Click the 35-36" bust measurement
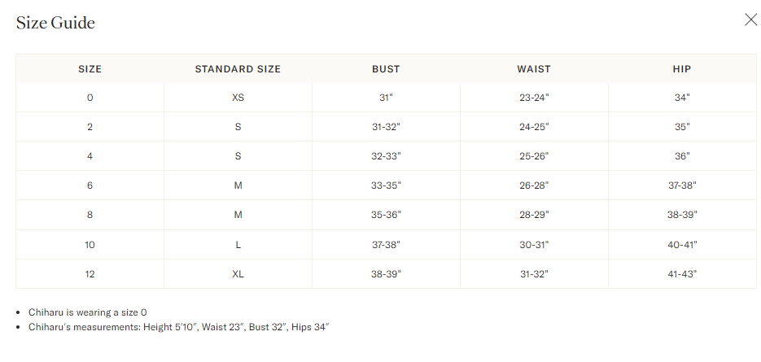761x362 pixels. point(386,215)
